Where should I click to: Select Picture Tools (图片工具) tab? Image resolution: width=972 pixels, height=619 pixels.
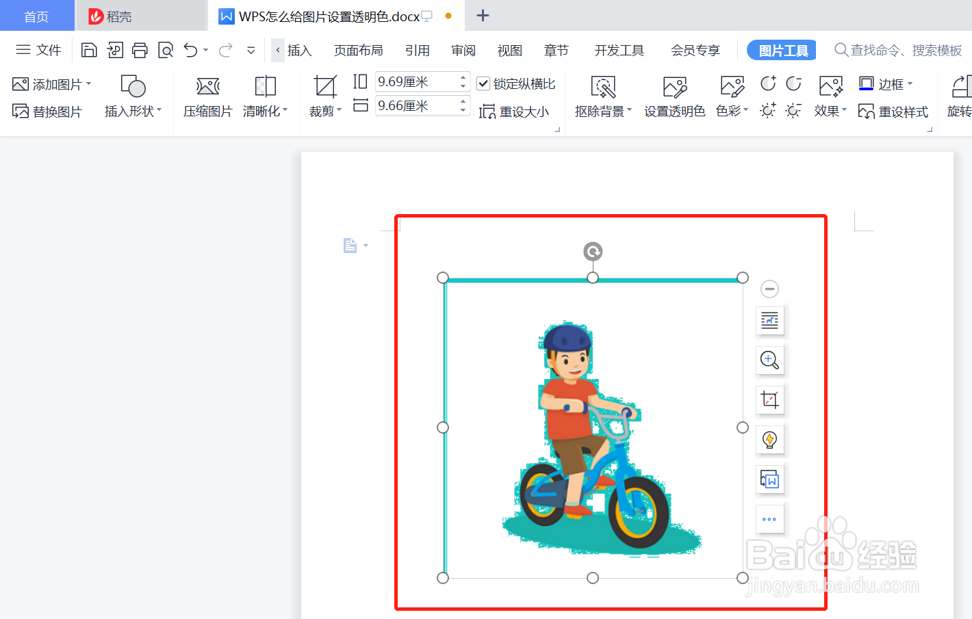[782, 50]
